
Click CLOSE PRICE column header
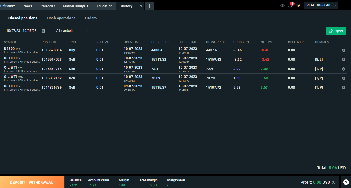(x=216, y=42)
